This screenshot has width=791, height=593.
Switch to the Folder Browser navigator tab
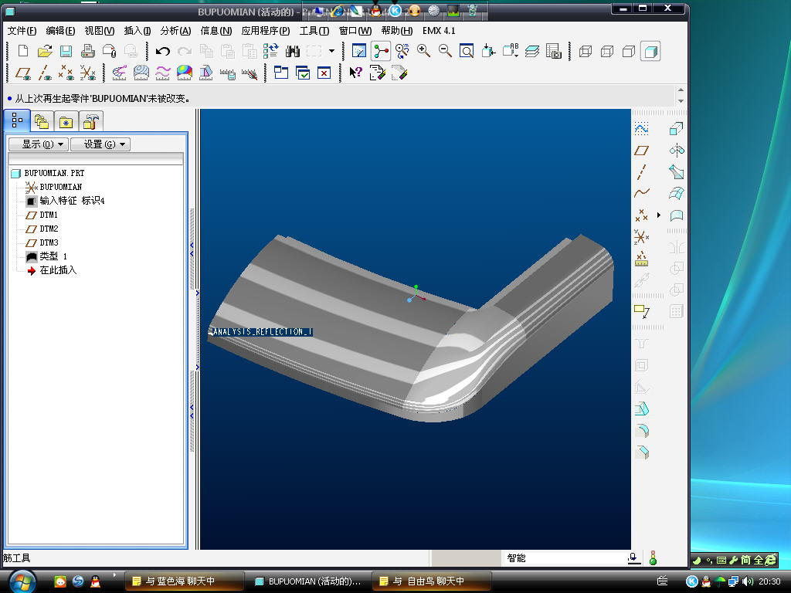(42, 121)
